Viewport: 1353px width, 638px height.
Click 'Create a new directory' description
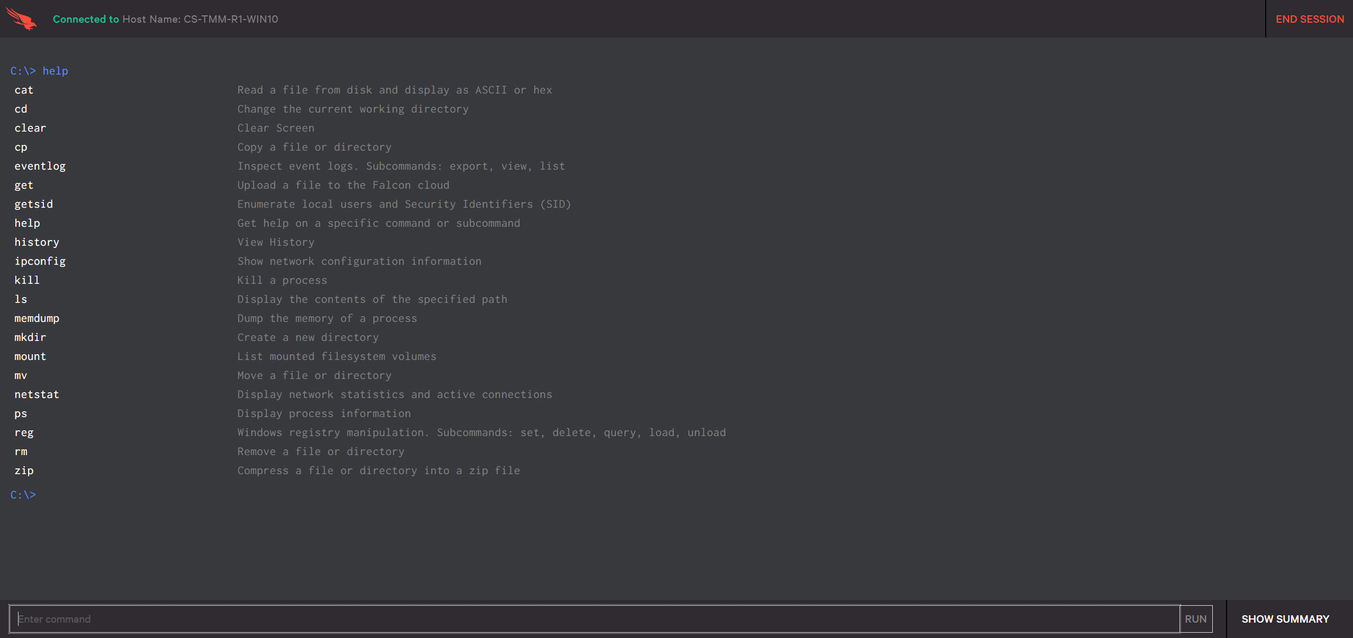(308, 337)
